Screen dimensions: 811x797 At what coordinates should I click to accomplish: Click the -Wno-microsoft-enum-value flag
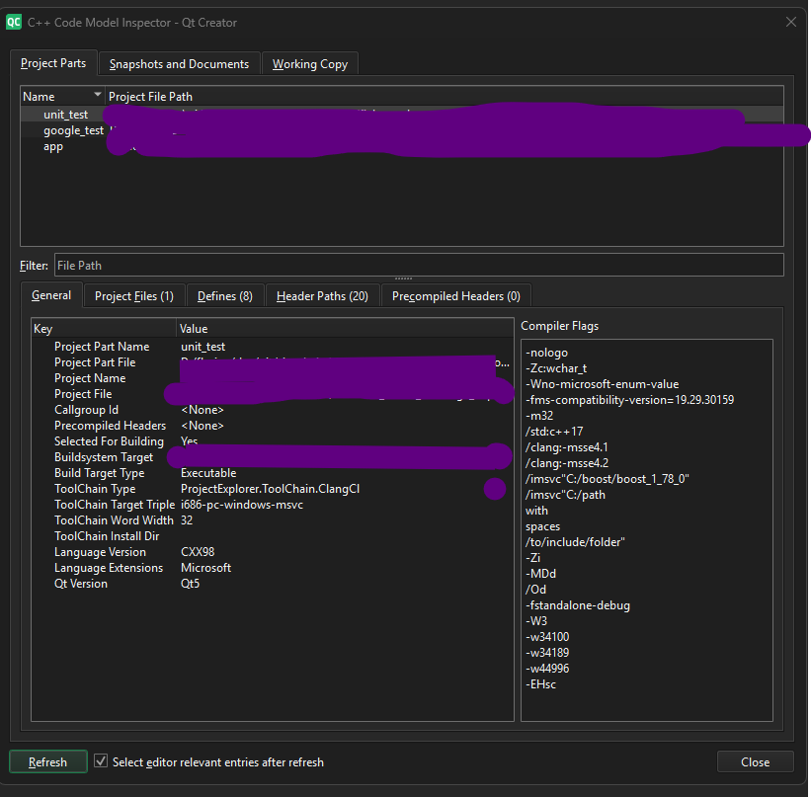coord(602,384)
